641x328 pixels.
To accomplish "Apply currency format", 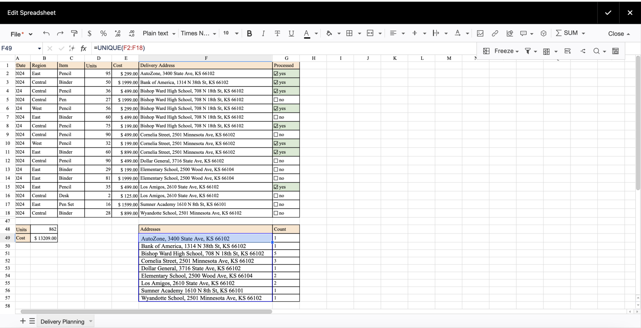I will pos(90,33).
